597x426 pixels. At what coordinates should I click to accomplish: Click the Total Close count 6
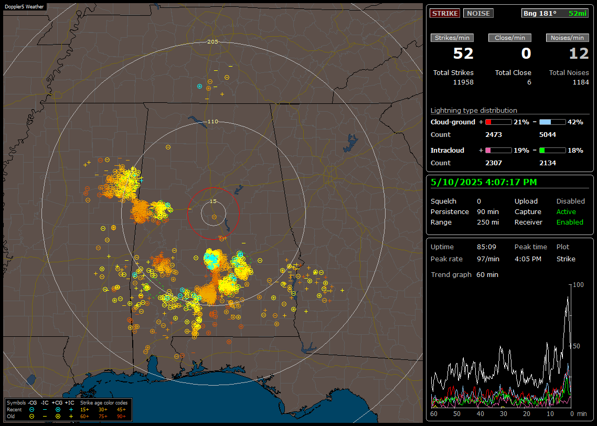[x=529, y=82]
